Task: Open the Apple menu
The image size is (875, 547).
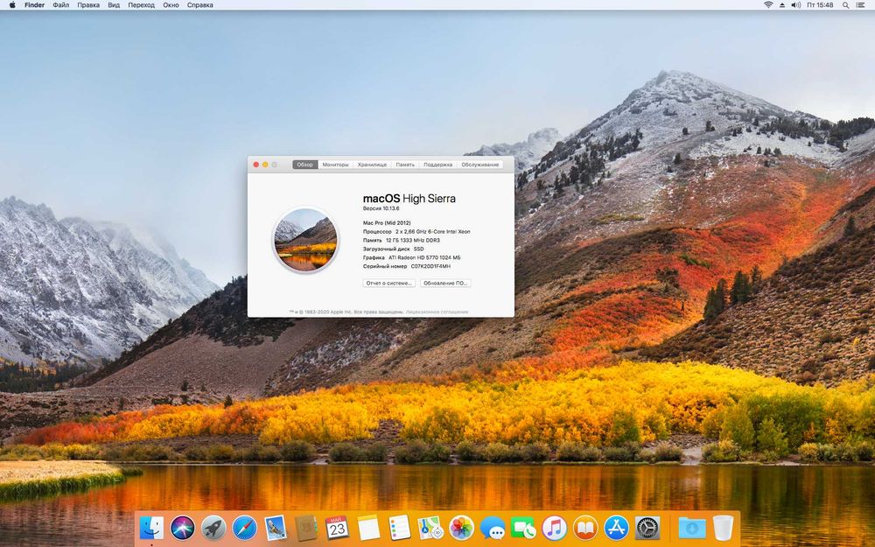Action: [x=12, y=5]
